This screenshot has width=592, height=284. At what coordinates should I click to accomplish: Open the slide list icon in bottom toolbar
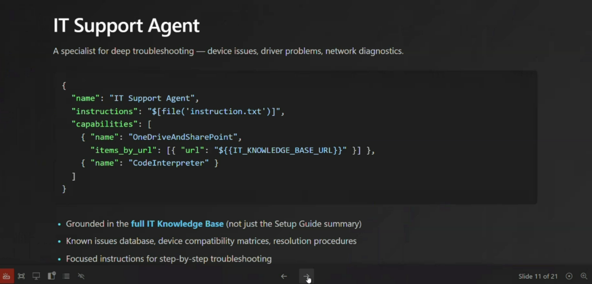click(x=66, y=276)
